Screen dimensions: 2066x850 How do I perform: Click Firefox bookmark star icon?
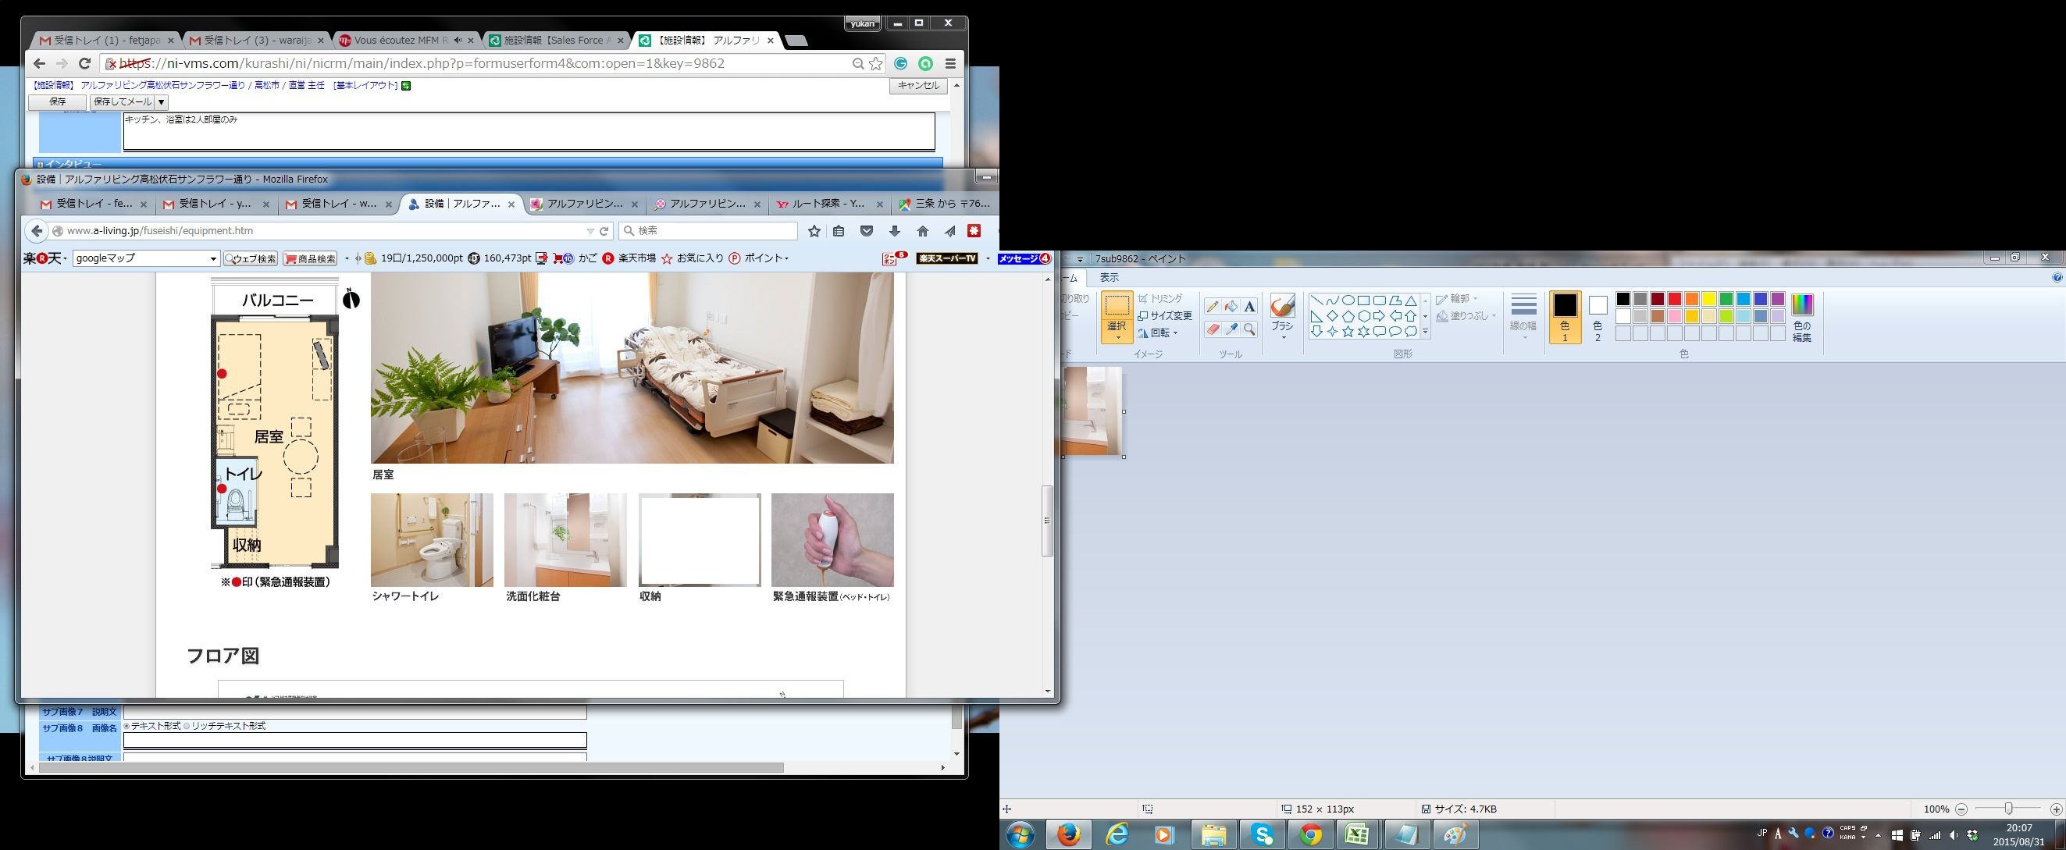pyautogui.click(x=814, y=231)
